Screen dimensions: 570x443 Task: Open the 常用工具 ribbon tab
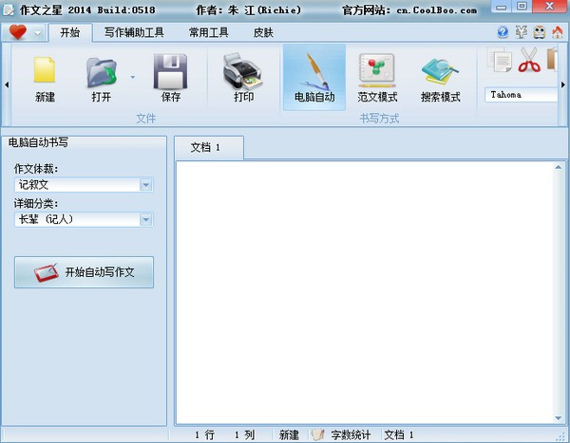point(209,32)
